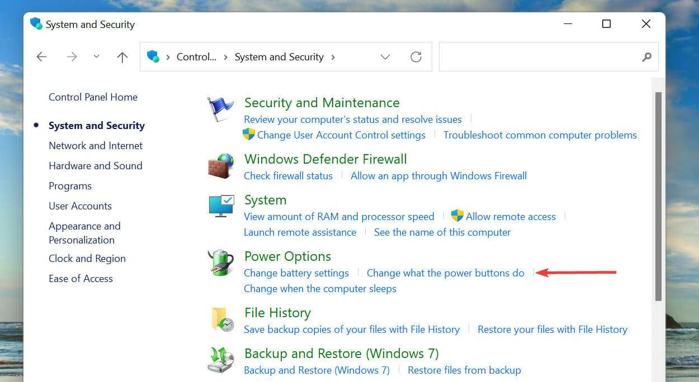Click Restore your files with File History
Viewport: 699px width, 382px height.
pos(552,330)
